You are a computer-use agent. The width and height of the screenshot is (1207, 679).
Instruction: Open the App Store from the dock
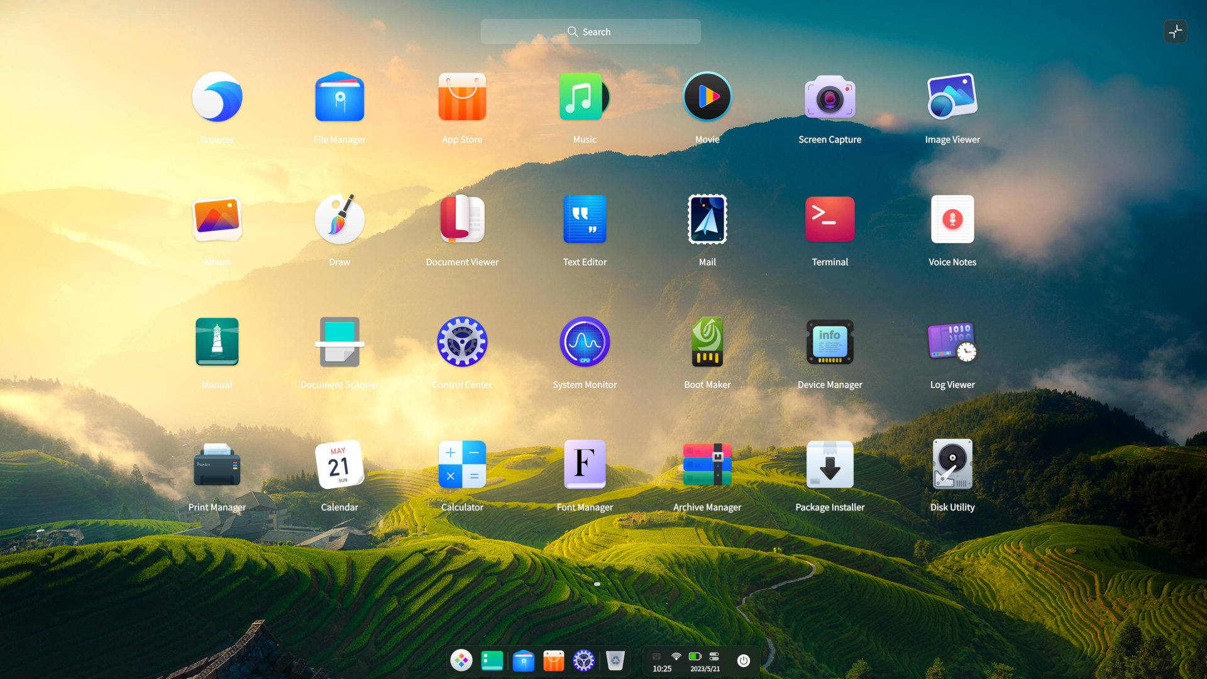[553, 661]
